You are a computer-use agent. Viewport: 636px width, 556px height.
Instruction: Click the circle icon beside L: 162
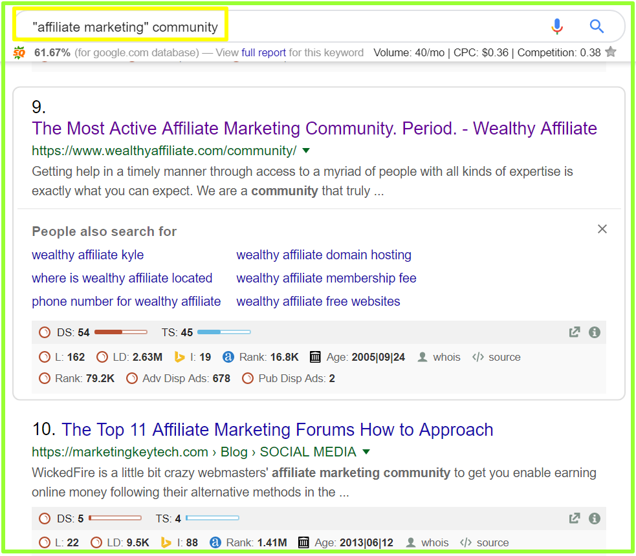tap(45, 357)
